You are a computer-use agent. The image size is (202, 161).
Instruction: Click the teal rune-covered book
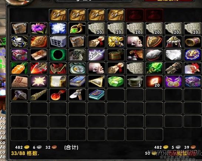(x=96, y=95)
